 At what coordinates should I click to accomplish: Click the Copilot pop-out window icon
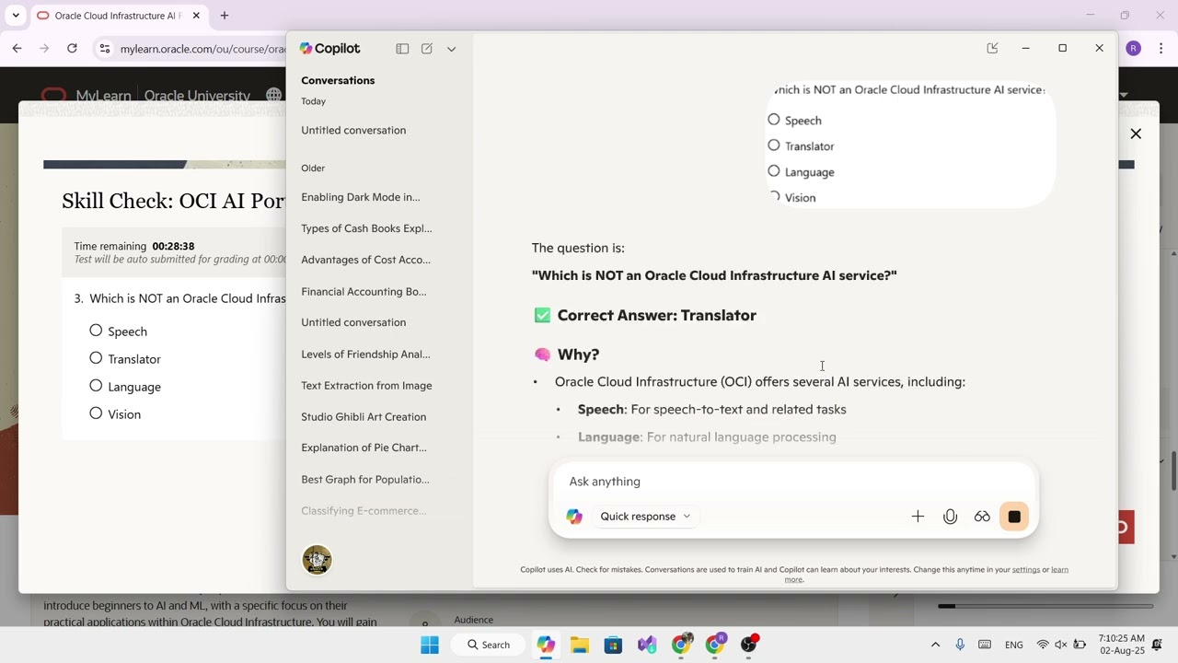pyautogui.click(x=992, y=48)
